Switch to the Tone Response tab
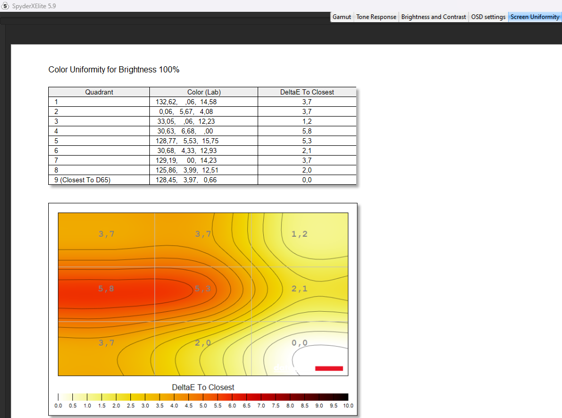The width and height of the screenshot is (562, 418). pyautogui.click(x=376, y=17)
